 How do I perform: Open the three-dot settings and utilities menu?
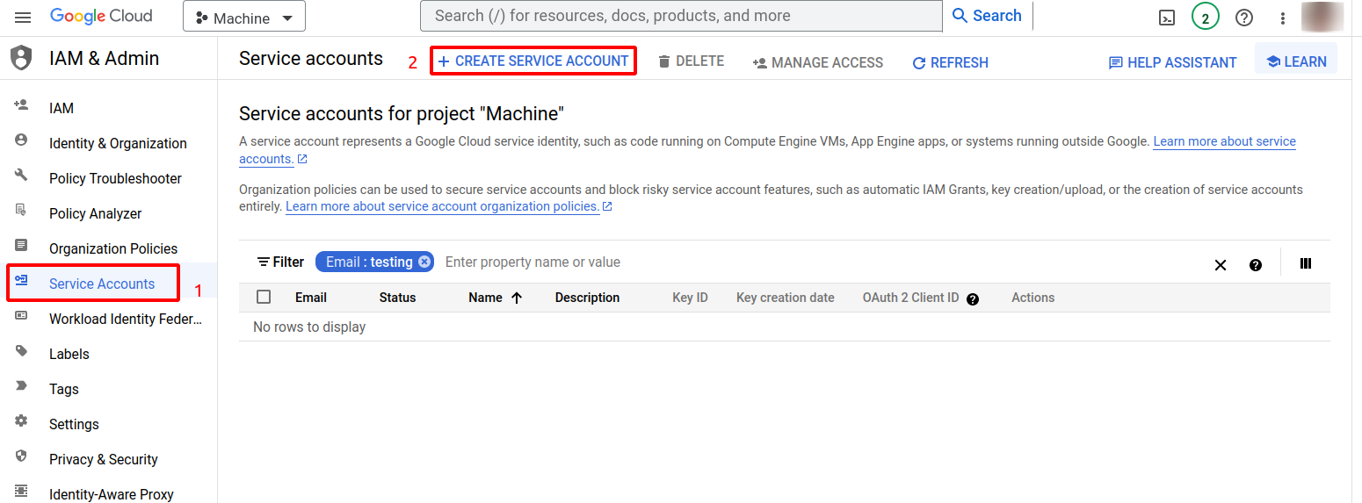tap(1283, 18)
